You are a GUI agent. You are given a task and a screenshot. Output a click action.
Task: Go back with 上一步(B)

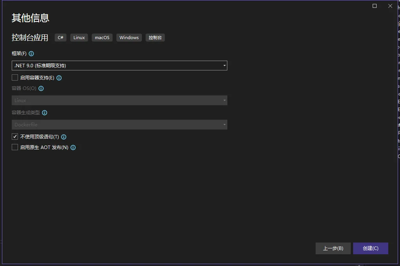tap(333, 248)
